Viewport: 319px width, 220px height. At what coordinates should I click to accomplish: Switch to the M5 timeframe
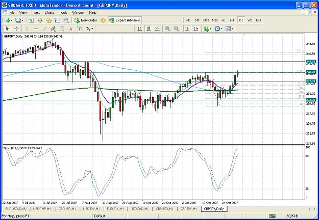point(197,20)
